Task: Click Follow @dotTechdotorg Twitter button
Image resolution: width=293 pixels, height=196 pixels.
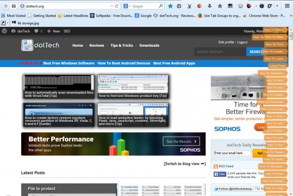Action: [x=233, y=189]
